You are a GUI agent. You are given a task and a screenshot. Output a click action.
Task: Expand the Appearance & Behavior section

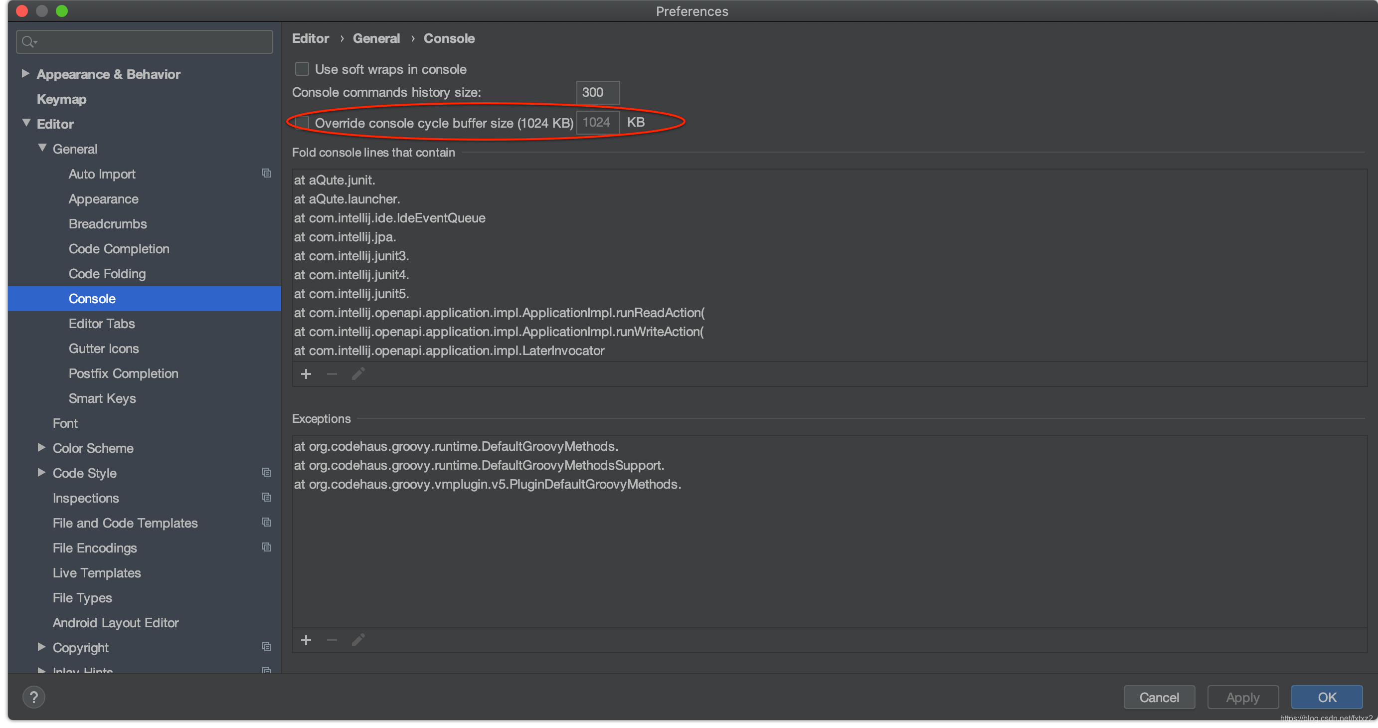[25, 74]
